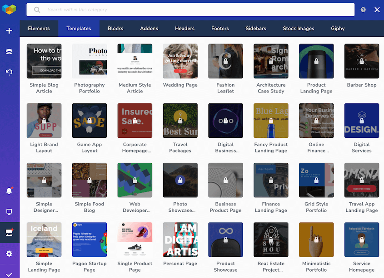Click the Hub storefront icon in sidebar

tap(9, 233)
